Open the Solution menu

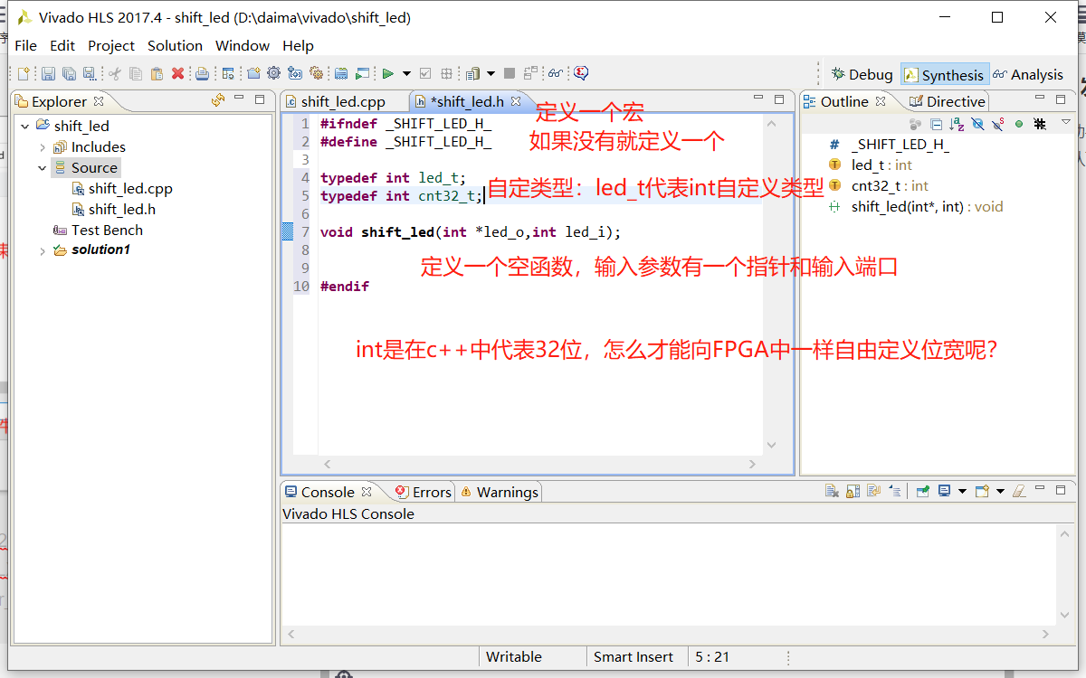click(176, 45)
